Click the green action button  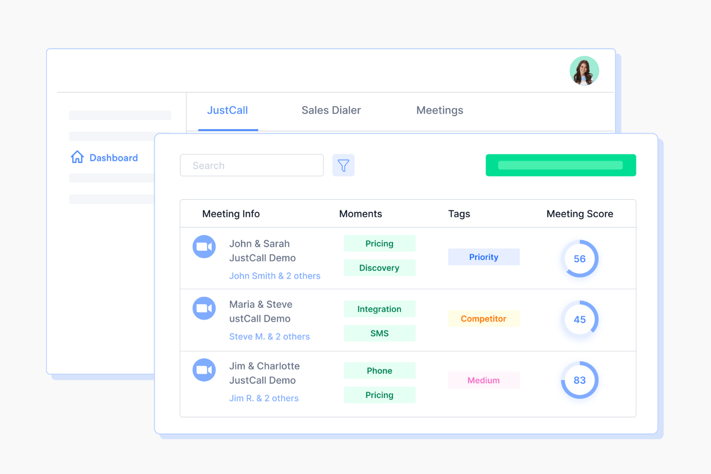click(561, 165)
